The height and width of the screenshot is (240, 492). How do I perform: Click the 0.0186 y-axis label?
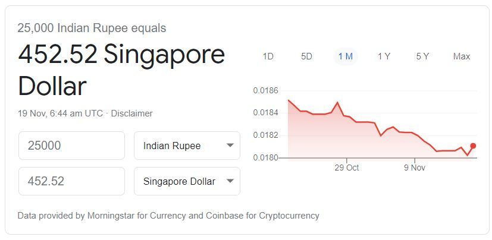point(265,91)
